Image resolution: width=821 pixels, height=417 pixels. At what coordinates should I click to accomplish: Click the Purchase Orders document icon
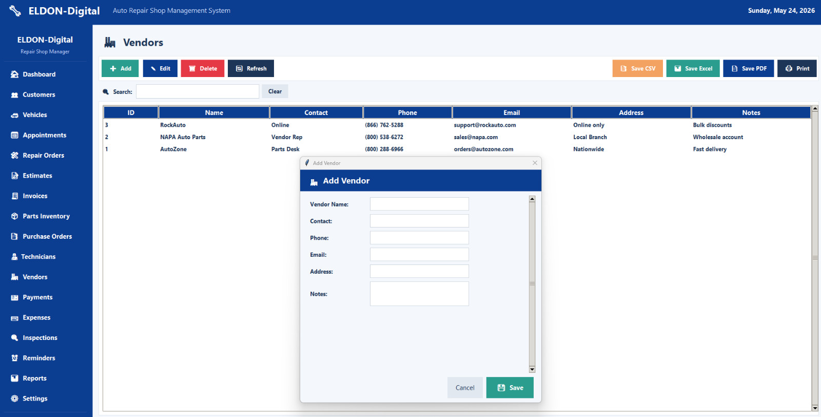(x=14, y=237)
